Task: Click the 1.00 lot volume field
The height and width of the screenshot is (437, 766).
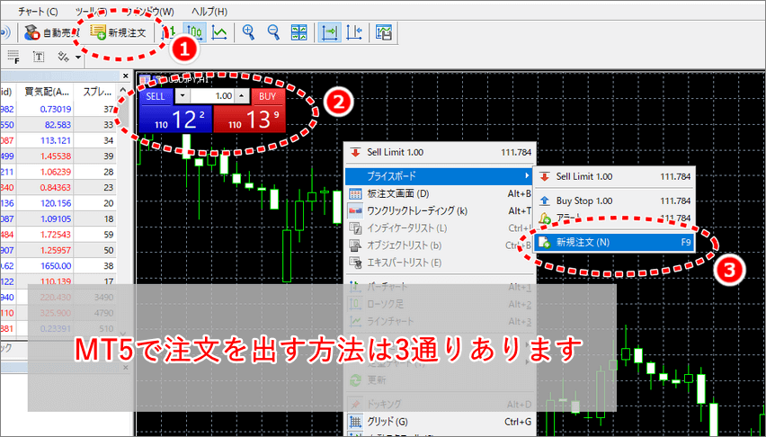Action: [x=211, y=97]
